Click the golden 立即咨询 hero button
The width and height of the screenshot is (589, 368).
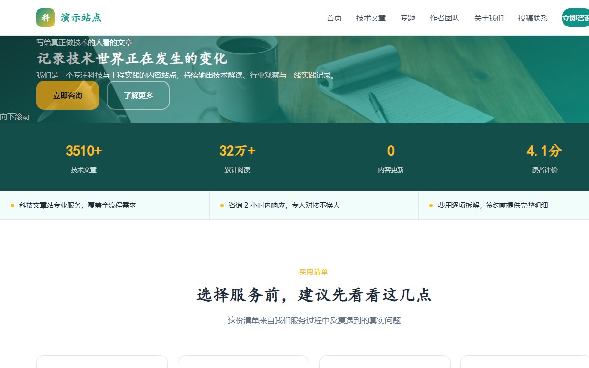[x=68, y=96]
